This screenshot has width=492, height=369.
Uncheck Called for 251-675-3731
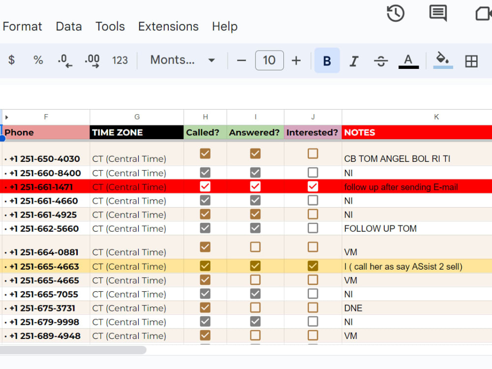pos(205,307)
